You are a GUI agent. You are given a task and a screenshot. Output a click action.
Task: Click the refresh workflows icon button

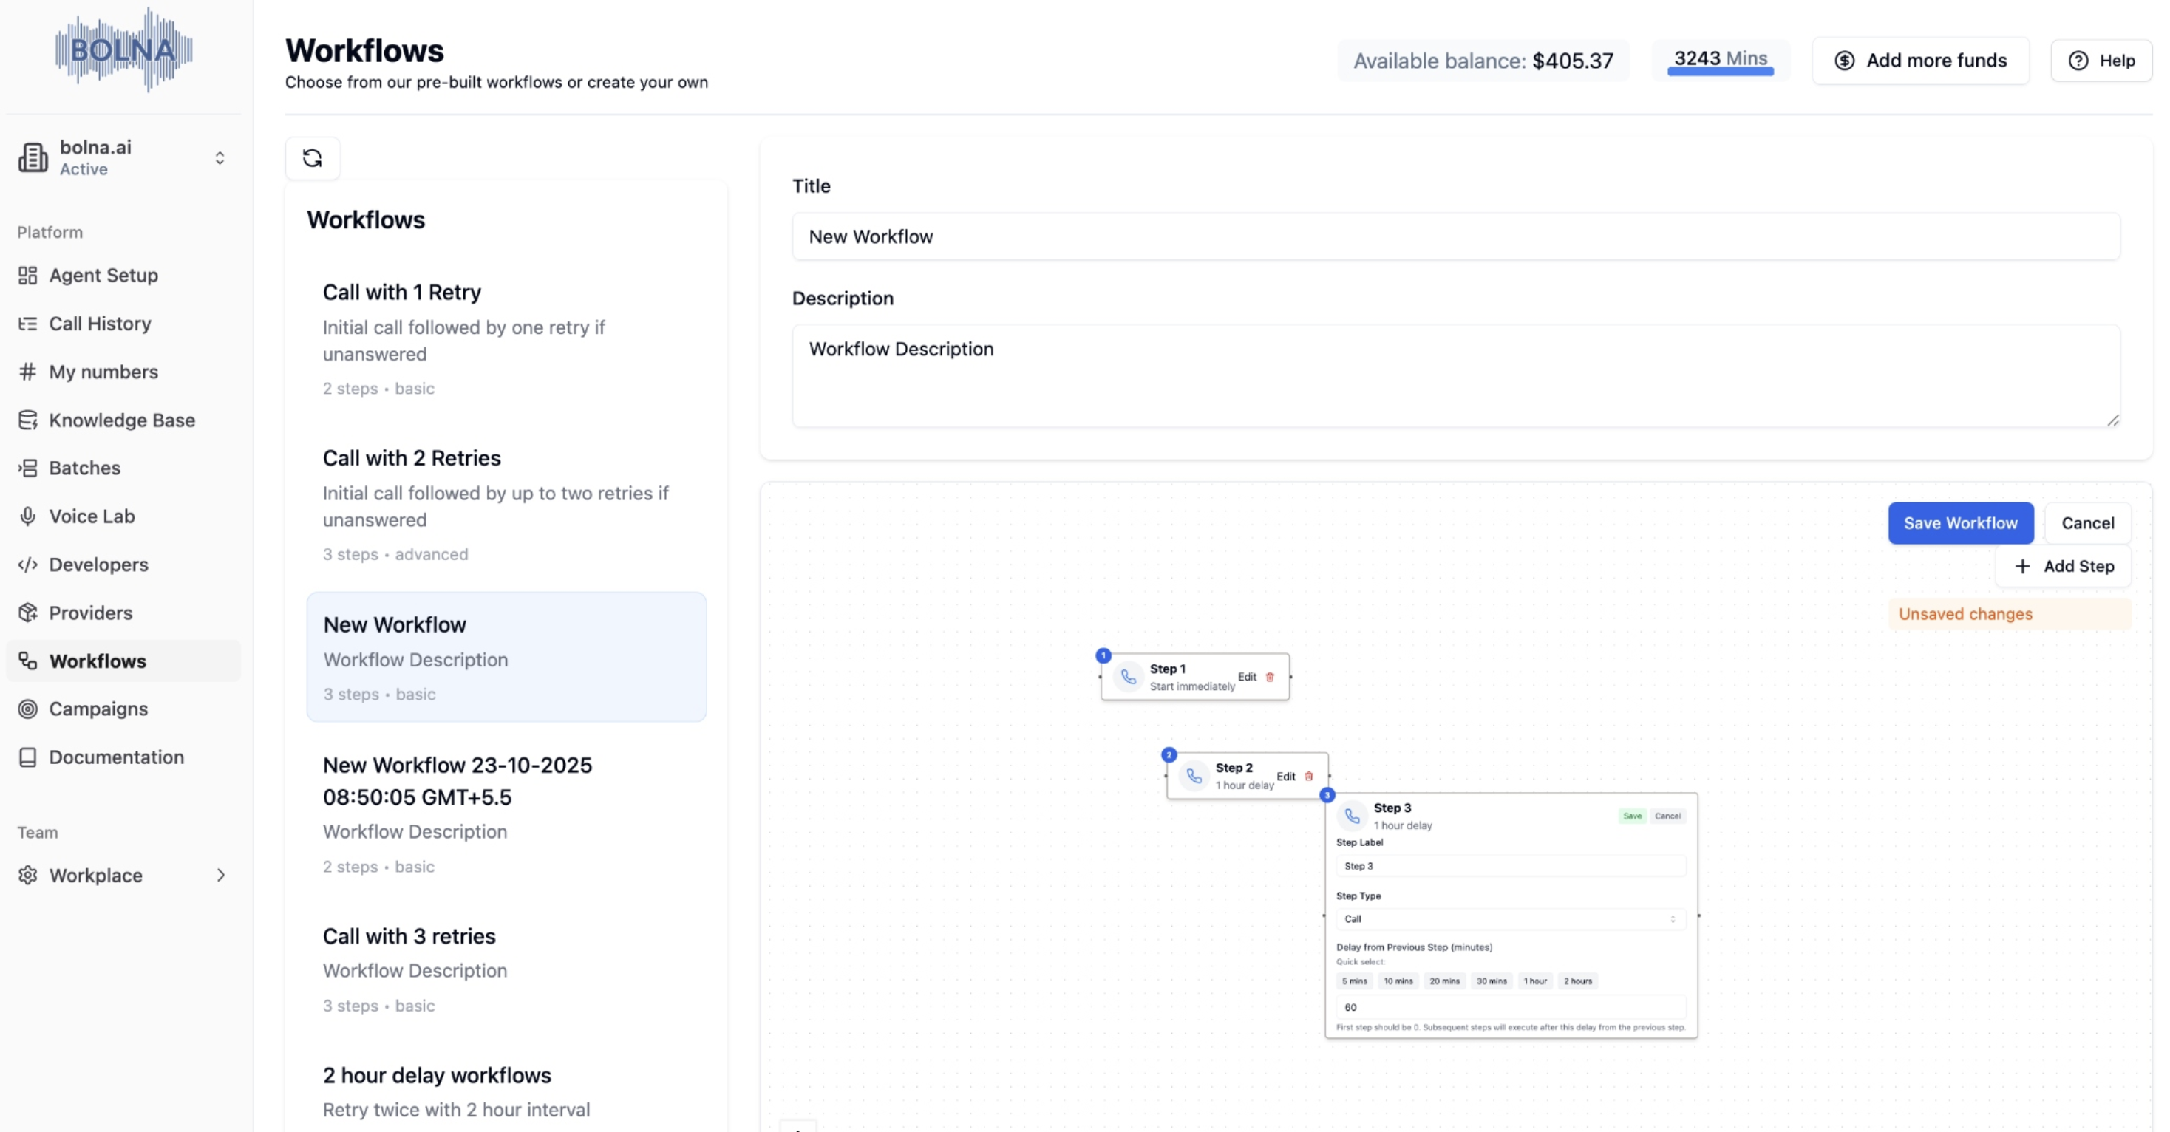[x=312, y=157]
